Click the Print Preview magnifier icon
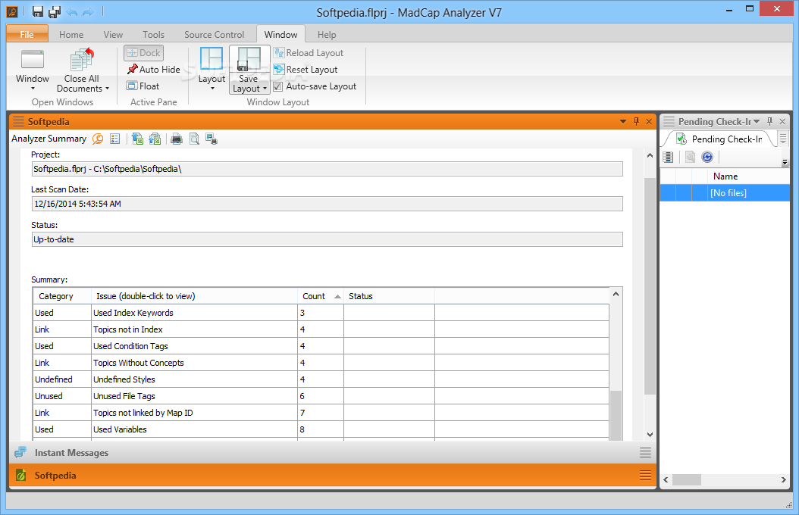Image resolution: width=799 pixels, height=515 pixels. point(194,139)
